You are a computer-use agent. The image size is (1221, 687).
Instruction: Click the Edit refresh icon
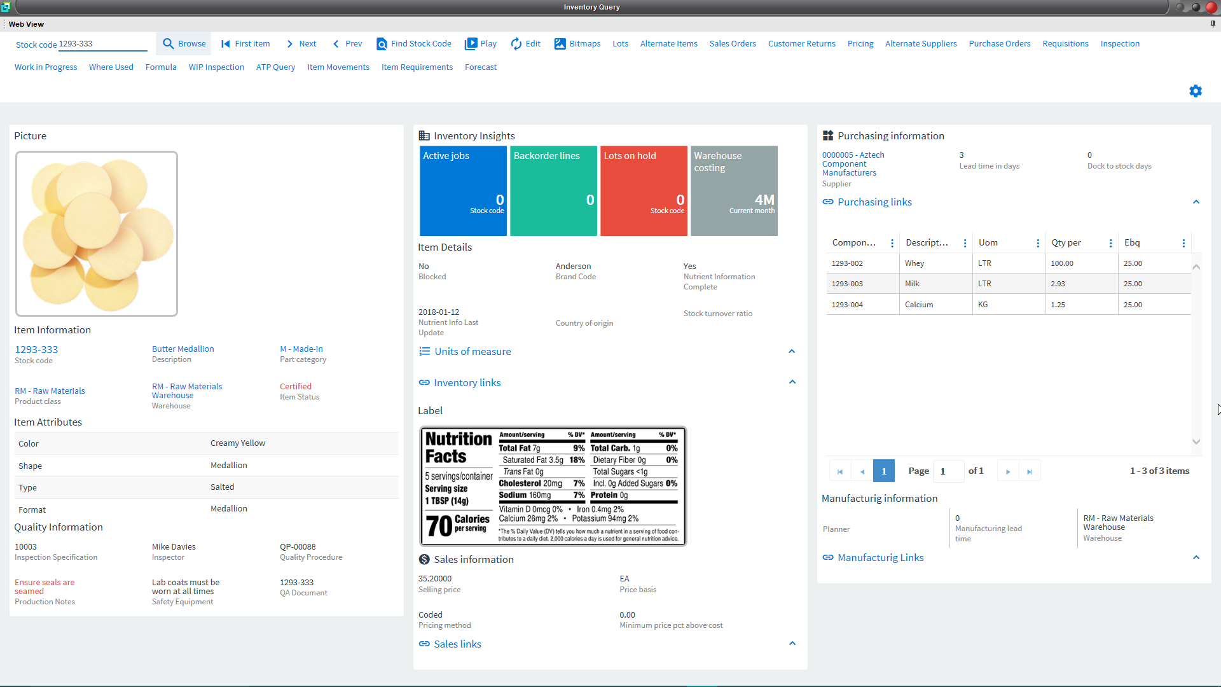tap(516, 44)
